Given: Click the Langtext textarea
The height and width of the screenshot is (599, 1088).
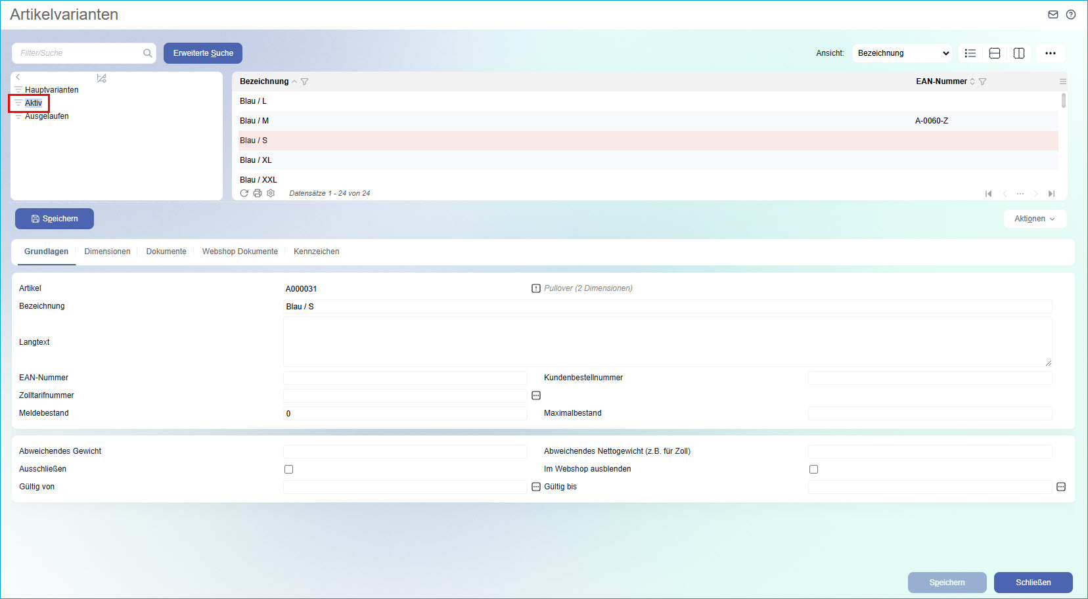Looking at the screenshot, I should (668, 342).
